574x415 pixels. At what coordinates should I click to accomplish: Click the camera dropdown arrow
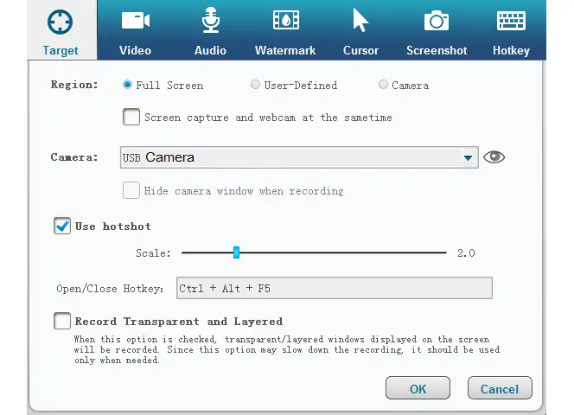coord(468,158)
